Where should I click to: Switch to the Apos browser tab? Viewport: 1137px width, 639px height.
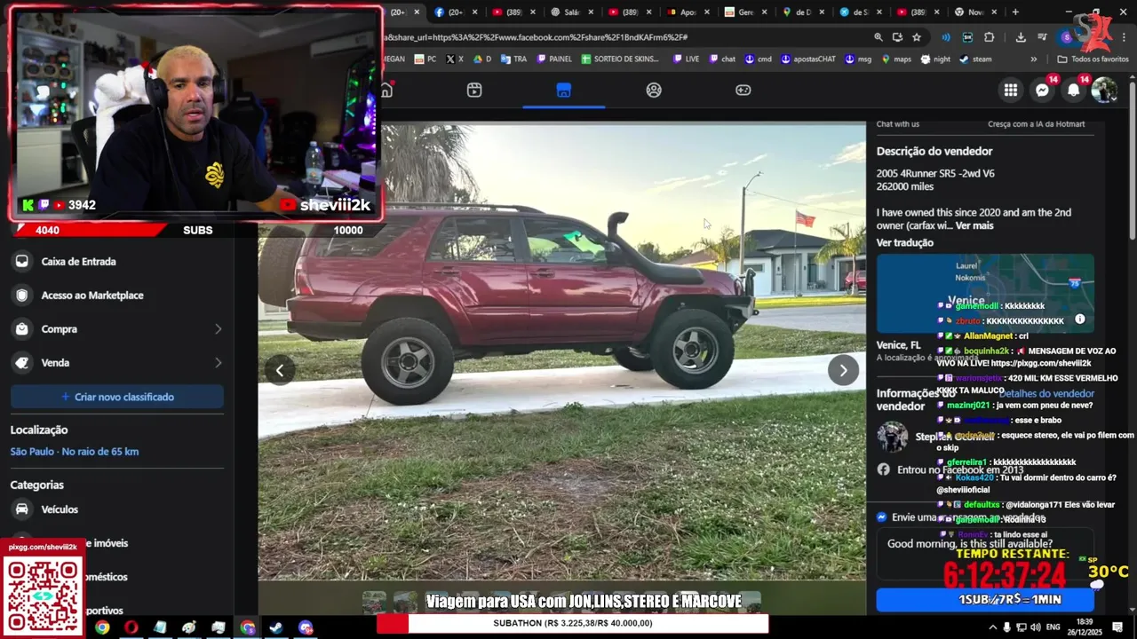click(687, 12)
